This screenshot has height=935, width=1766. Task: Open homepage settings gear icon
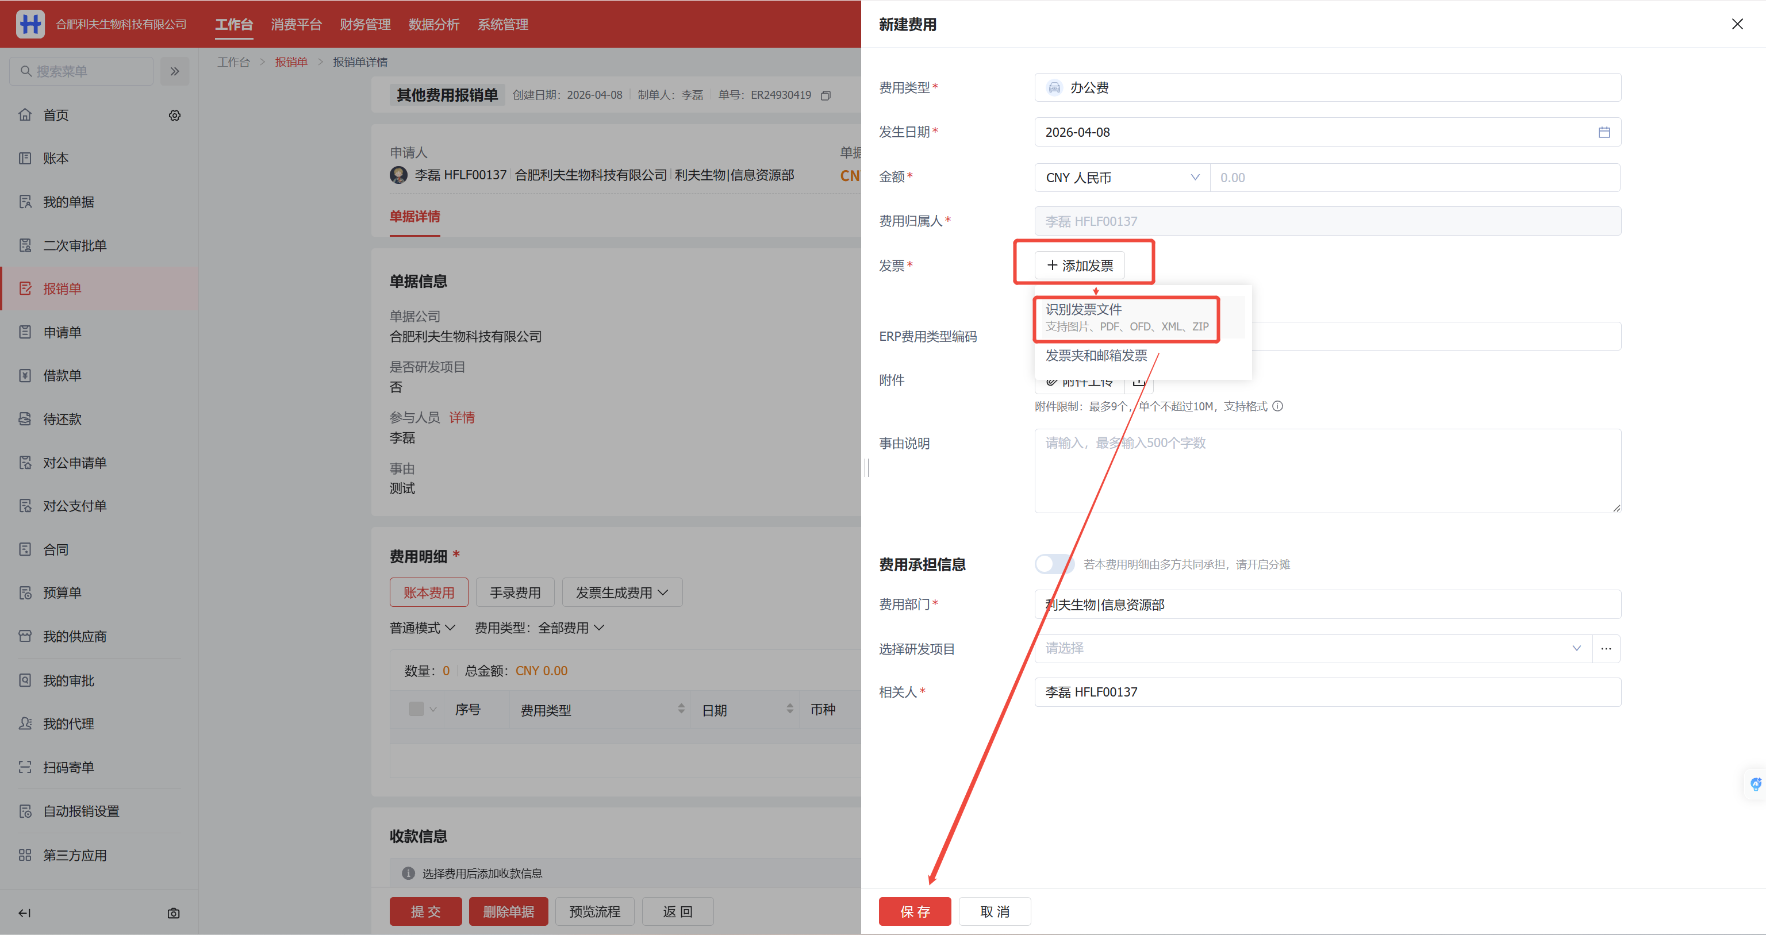coord(175,115)
